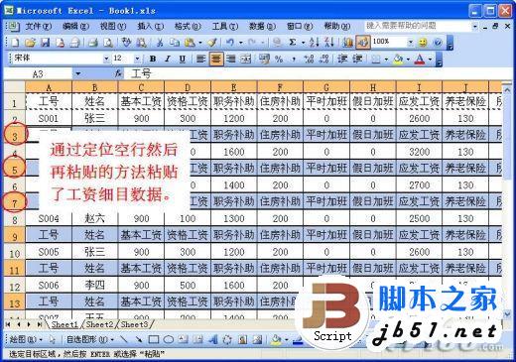Open the Chart Wizard icon
This screenshot has height=362, width=516.
pyautogui.click(x=348, y=43)
